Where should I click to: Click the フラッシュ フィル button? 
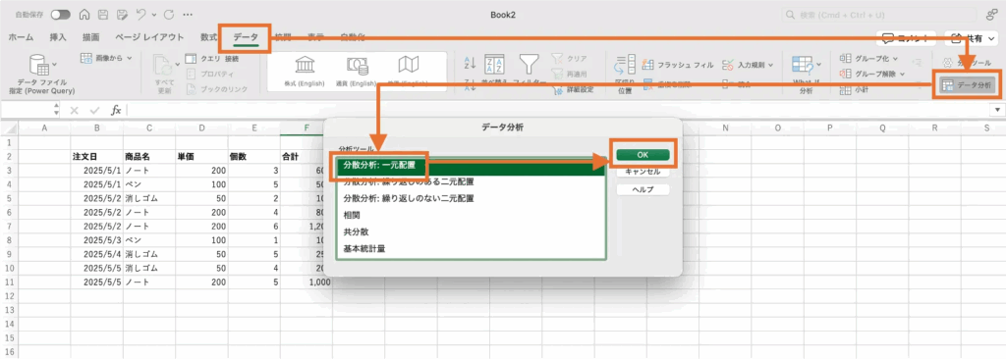coord(678,65)
